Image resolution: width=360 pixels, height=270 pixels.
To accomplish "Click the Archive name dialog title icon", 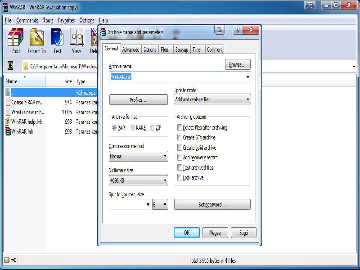I will click(103, 32).
